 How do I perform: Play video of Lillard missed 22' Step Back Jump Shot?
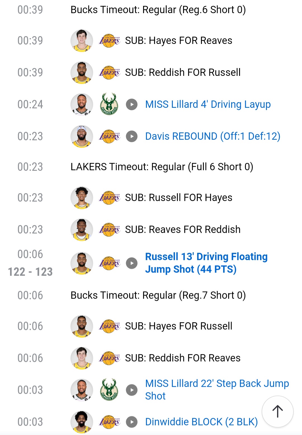(132, 390)
